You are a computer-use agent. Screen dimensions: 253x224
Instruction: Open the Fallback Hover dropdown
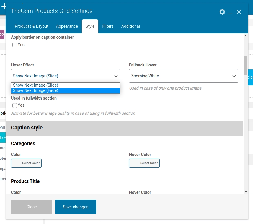183,76
